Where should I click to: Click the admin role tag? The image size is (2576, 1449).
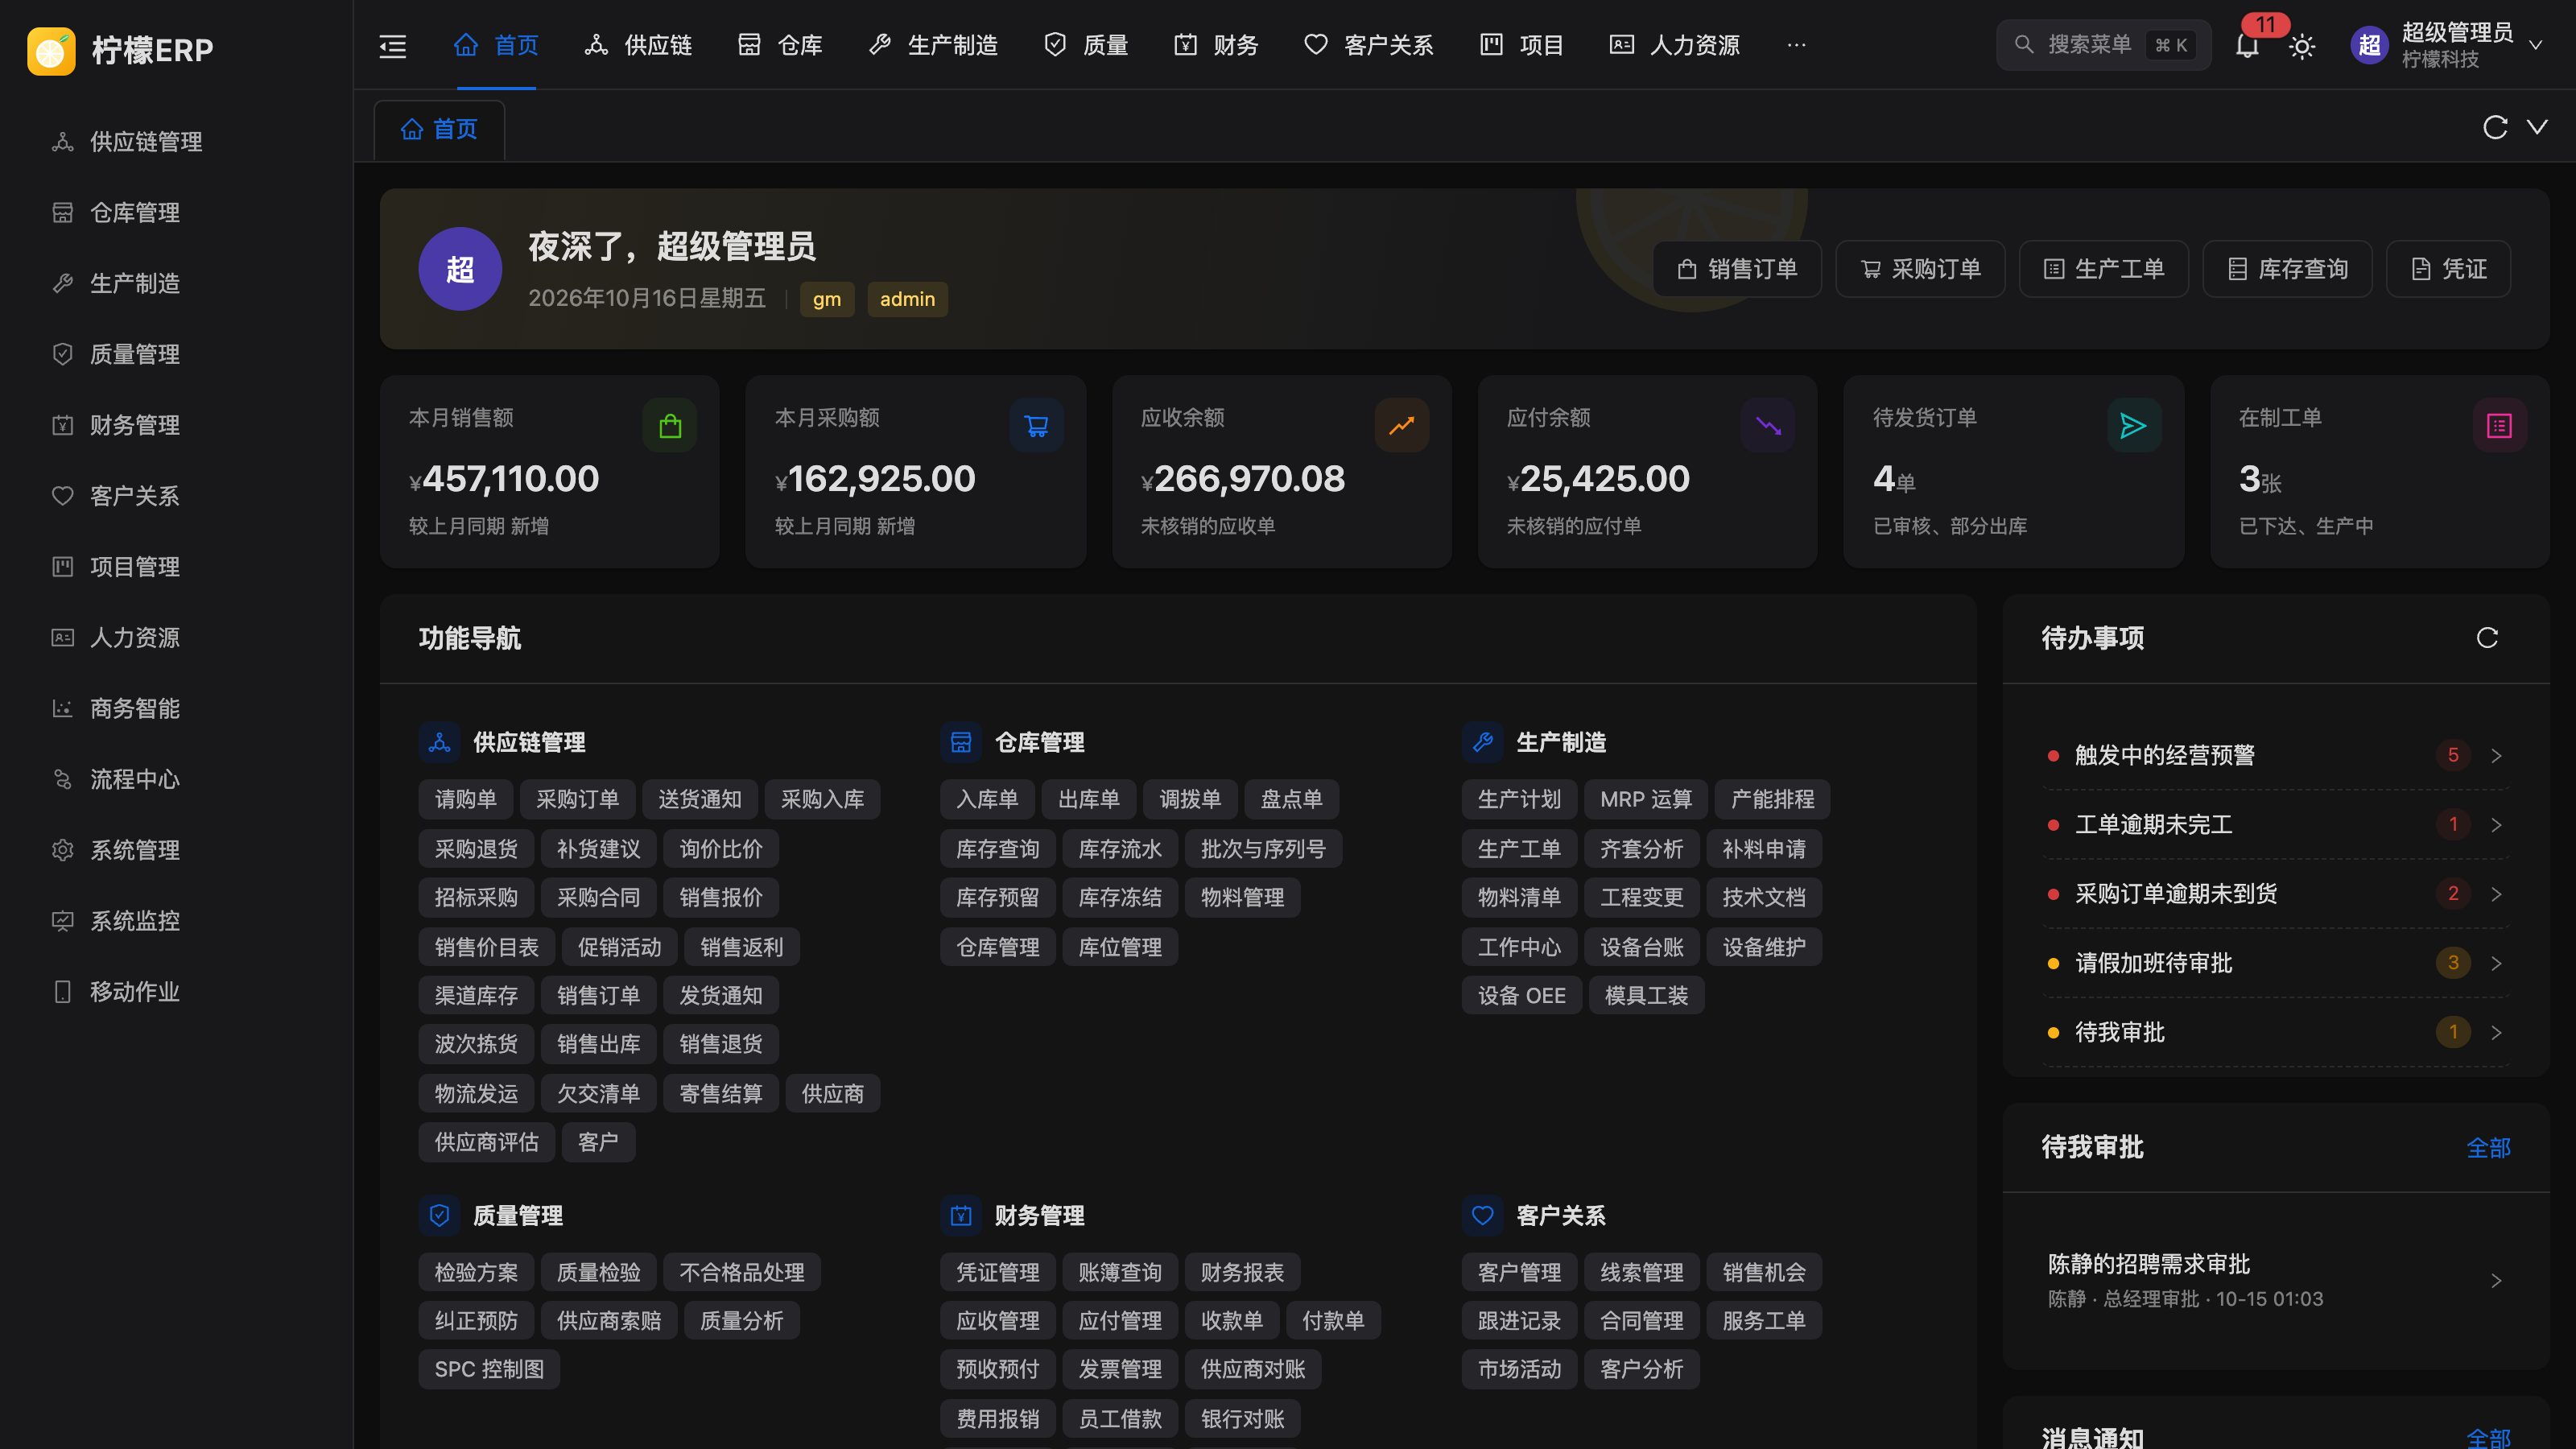click(x=907, y=299)
